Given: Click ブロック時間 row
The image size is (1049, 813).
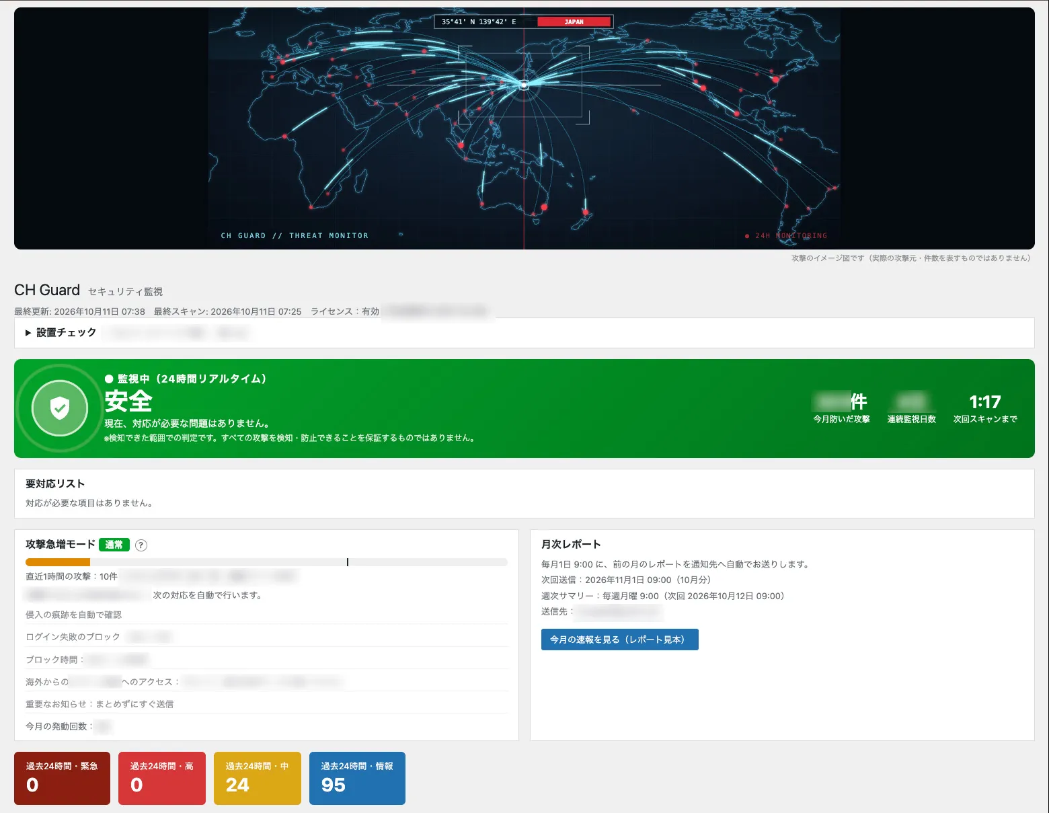Looking at the screenshot, I should pos(266,659).
